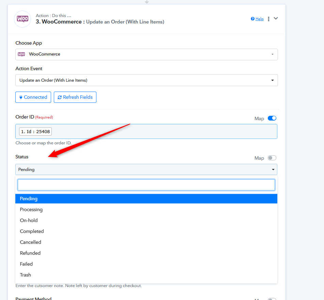Collapse the WooCommerce action step
Viewport: 324px width, 300px height.
tap(276, 19)
